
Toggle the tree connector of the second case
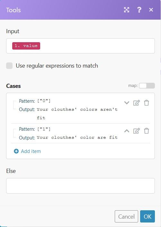[14, 133]
